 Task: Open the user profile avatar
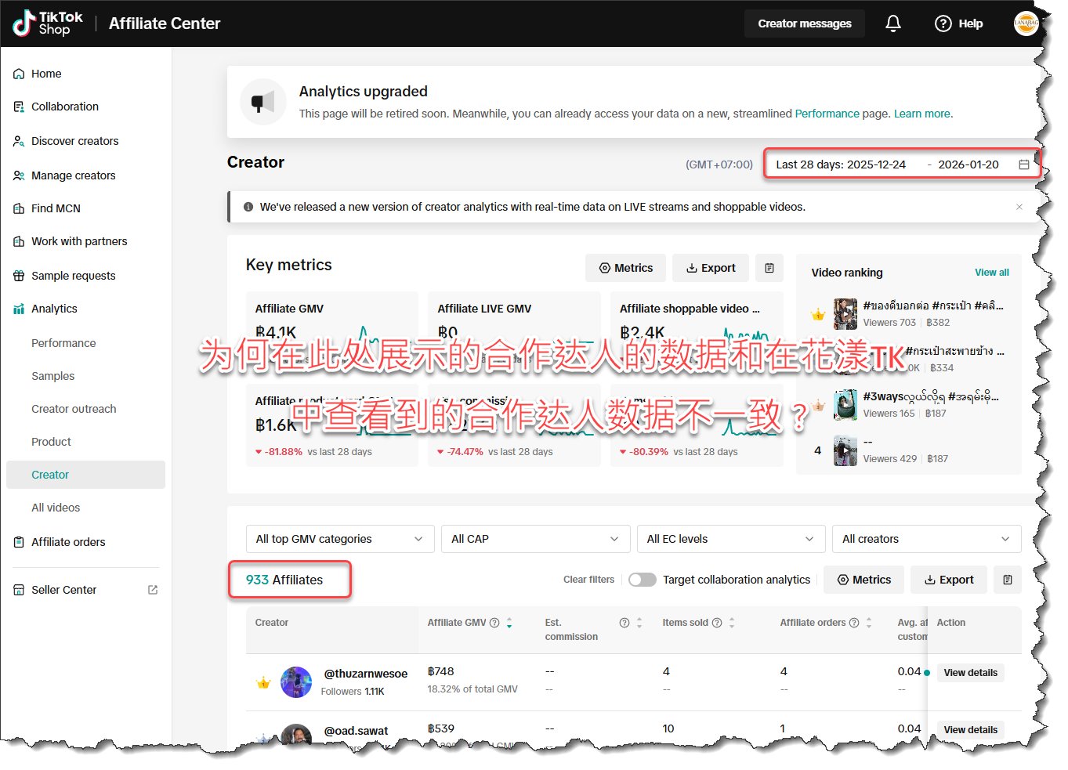1026,23
